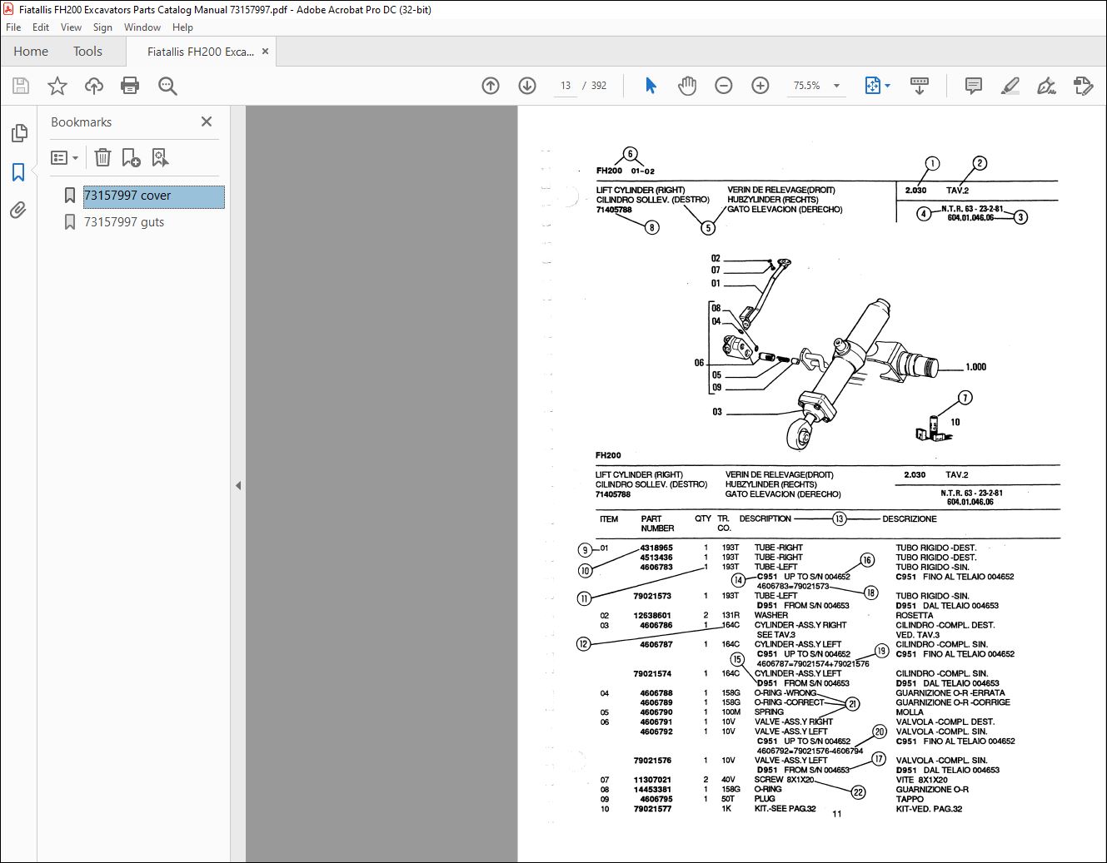The height and width of the screenshot is (863, 1107).
Task: Open the bookmark options dropdown menu
Action: (65, 157)
